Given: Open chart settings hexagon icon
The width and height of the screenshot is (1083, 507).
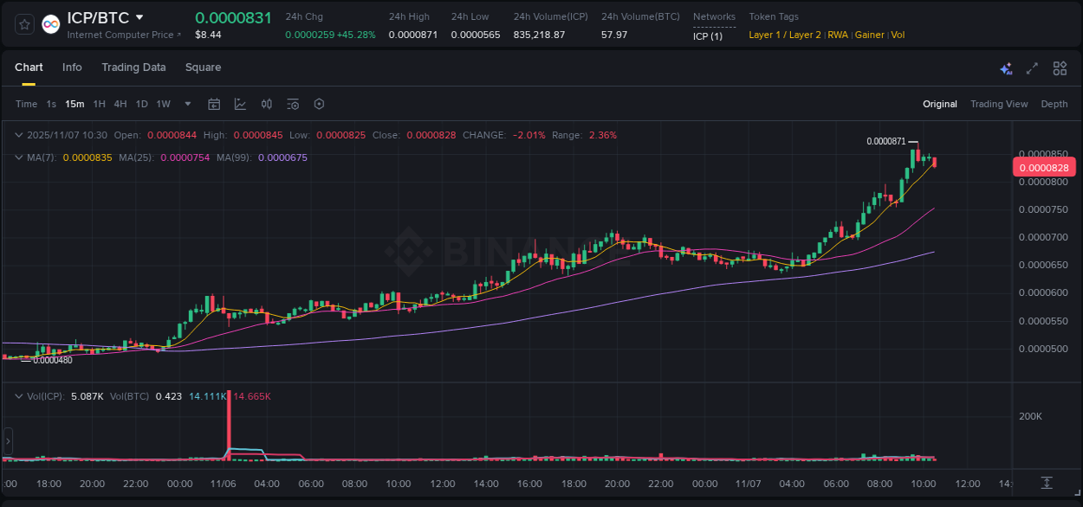Looking at the screenshot, I should [x=319, y=104].
